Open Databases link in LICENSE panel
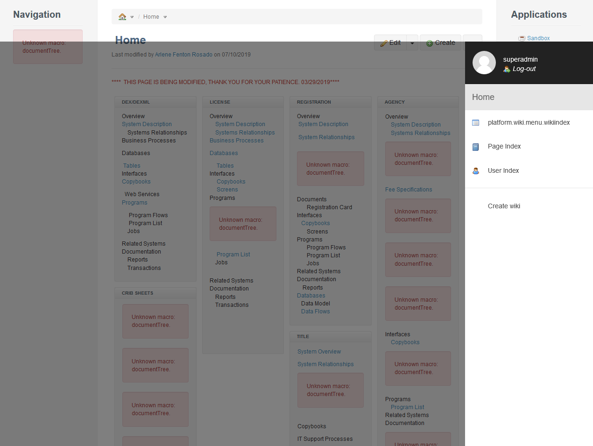The image size is (593, 446). (224, 153)
